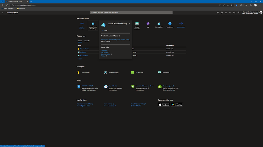Open the Create a resource icon

click(82, 24)
